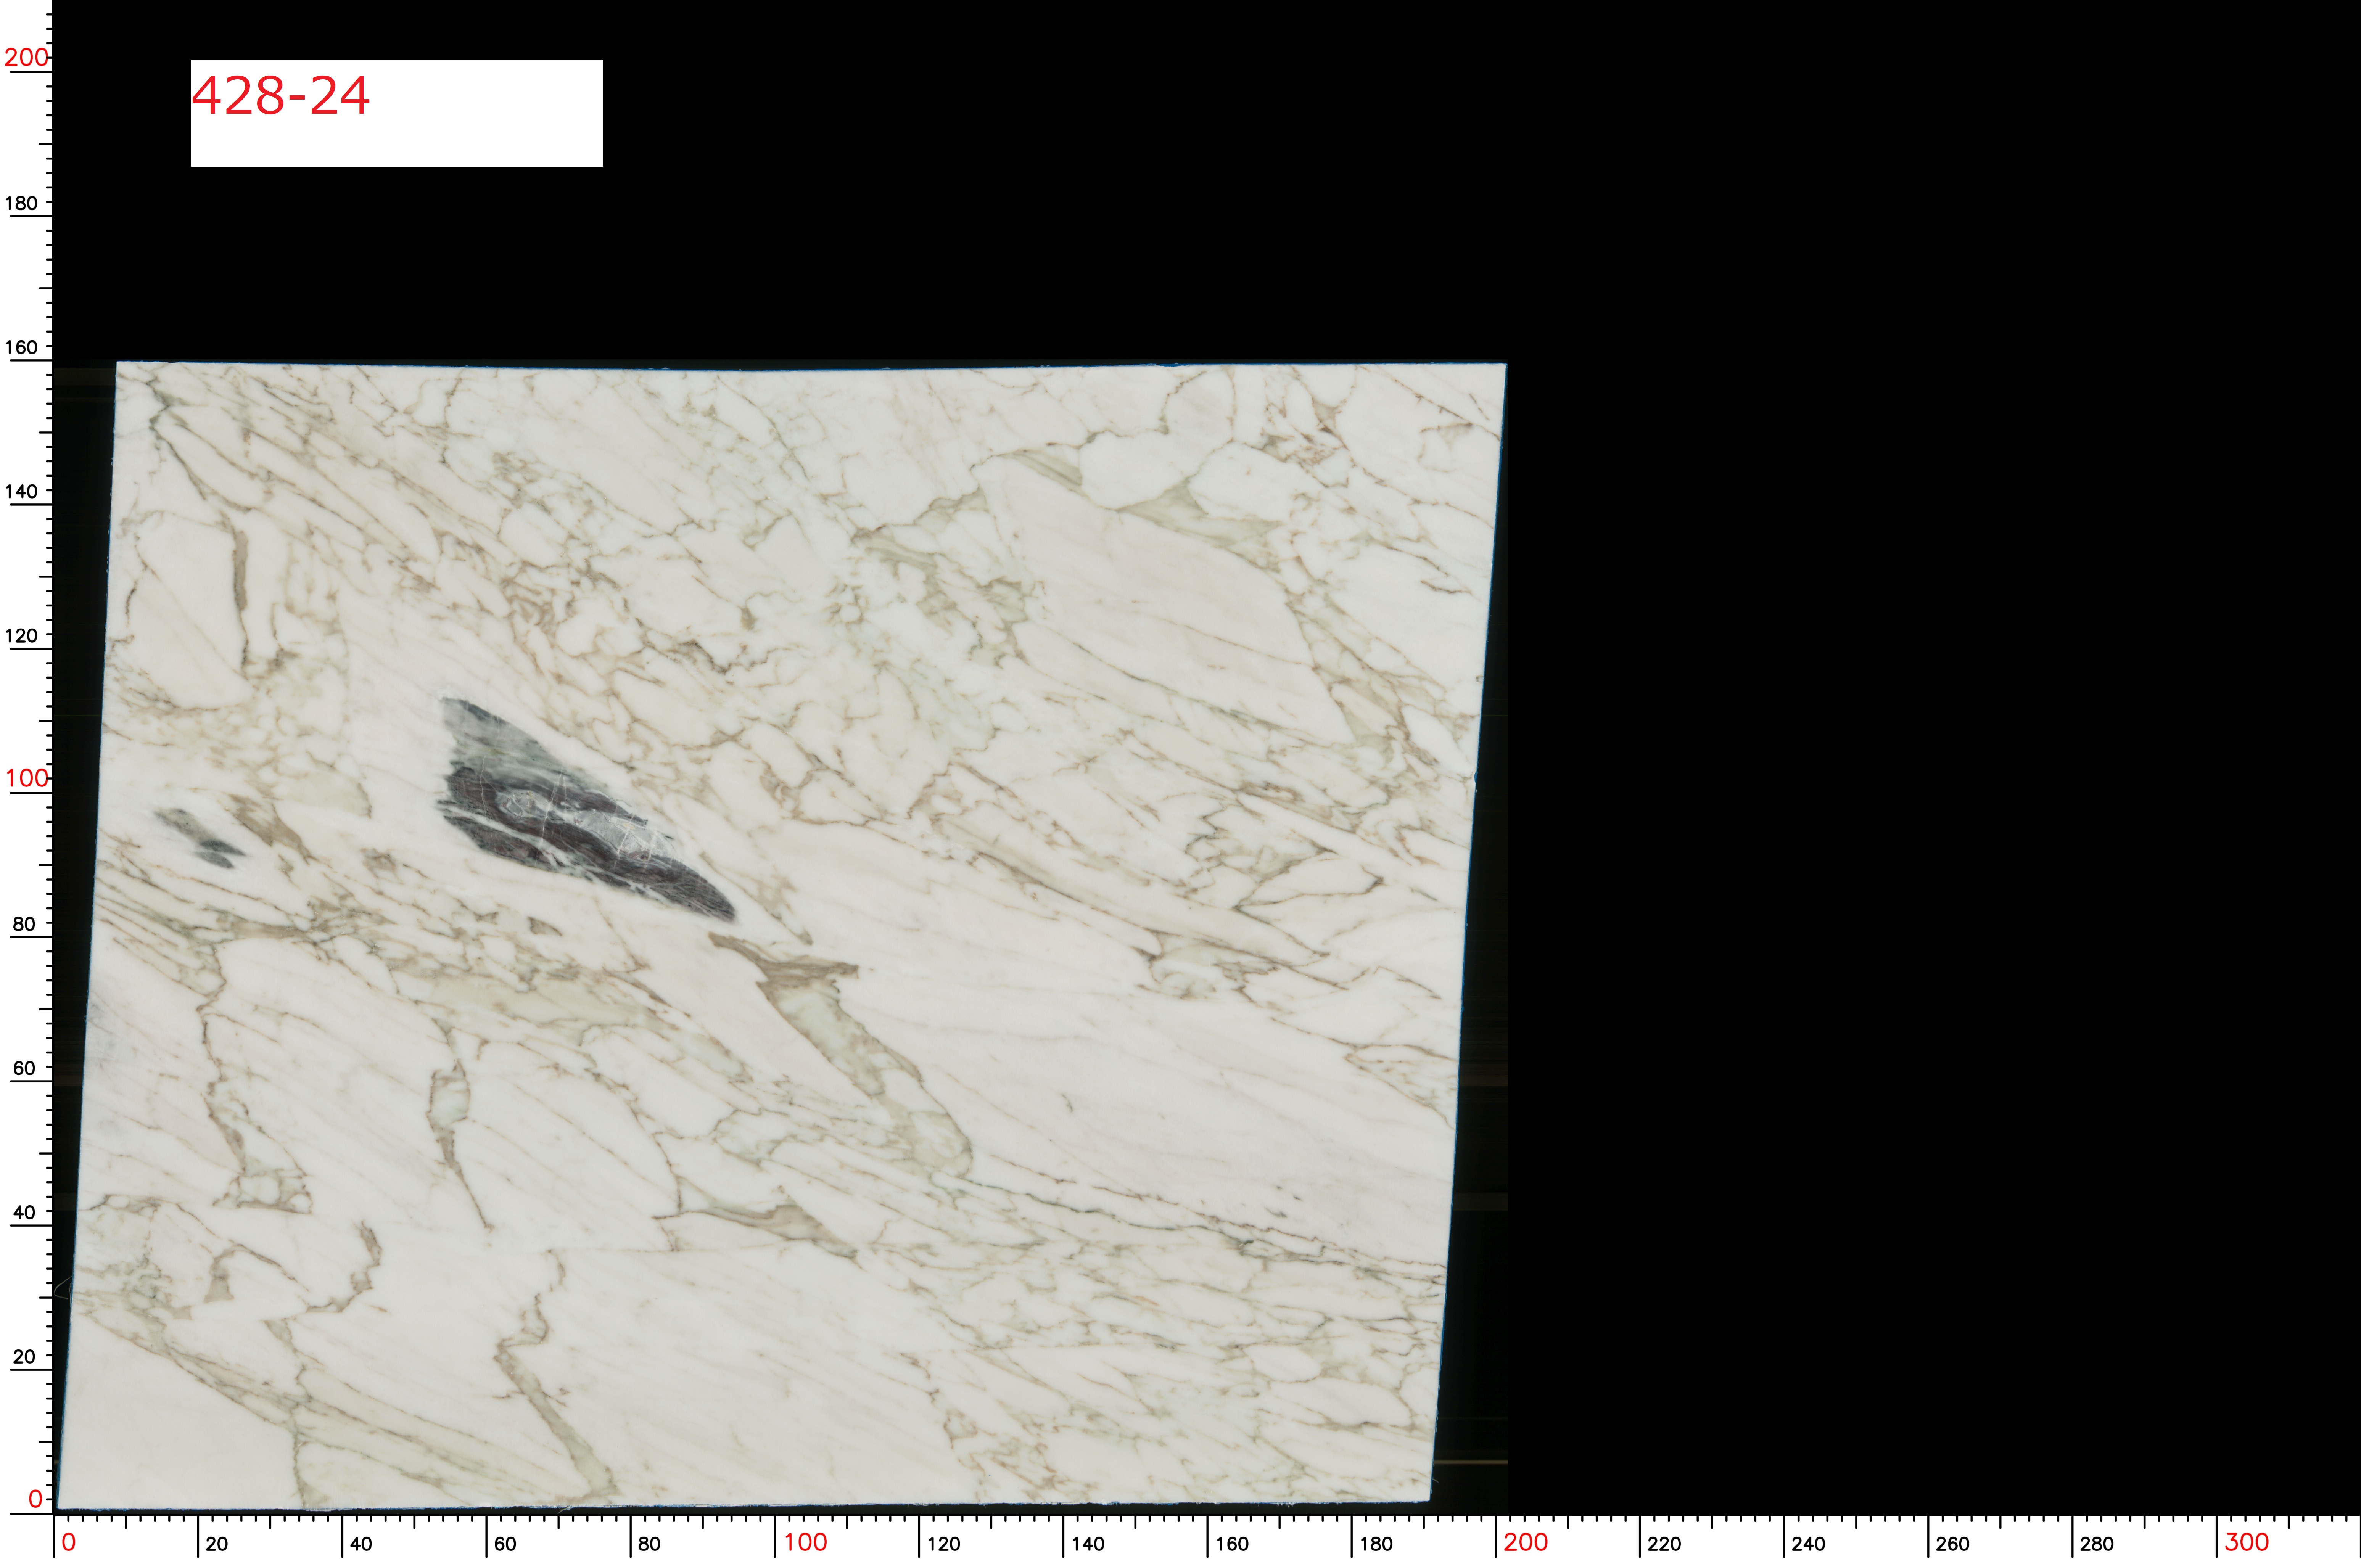The width and height of the screenshot is (2361, 1568).
Task: Pick red "200" on the vertical ruler
Action: pos(27,57)
